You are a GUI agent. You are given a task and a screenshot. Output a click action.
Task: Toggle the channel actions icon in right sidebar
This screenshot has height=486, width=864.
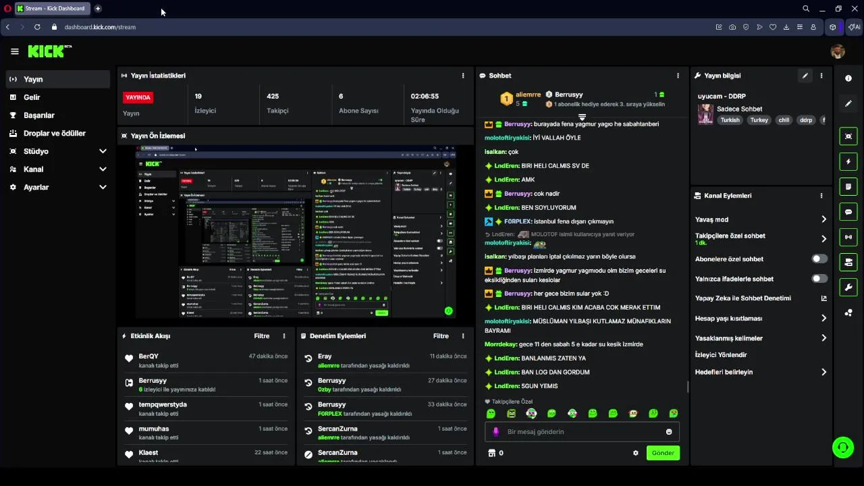pyautogui.click(x=848, y=262)
